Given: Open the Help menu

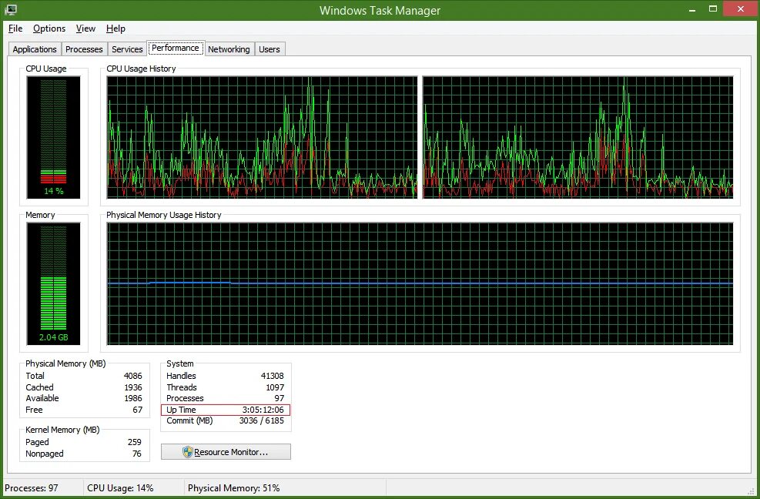Looking at the screenshot, I should (116, 28).
